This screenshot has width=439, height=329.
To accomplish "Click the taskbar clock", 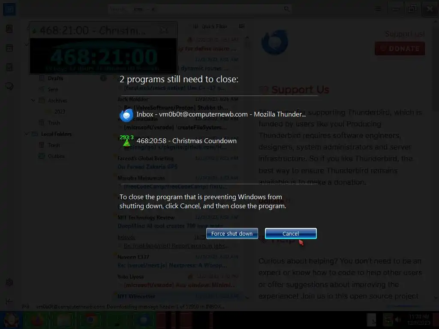I will pos(419,320).
